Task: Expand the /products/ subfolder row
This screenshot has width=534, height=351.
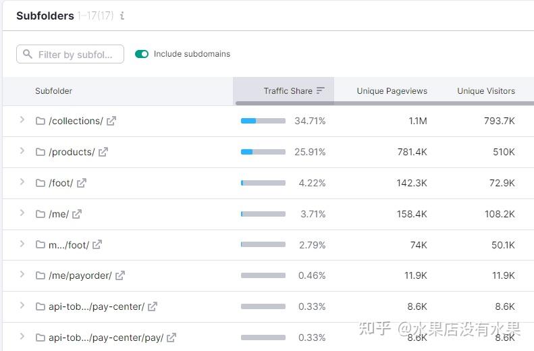Action: (x=22, y=151)
